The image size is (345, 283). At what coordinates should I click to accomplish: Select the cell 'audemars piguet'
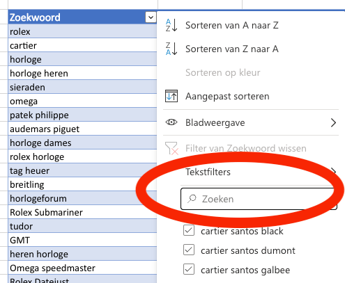(x=82, y=129)
